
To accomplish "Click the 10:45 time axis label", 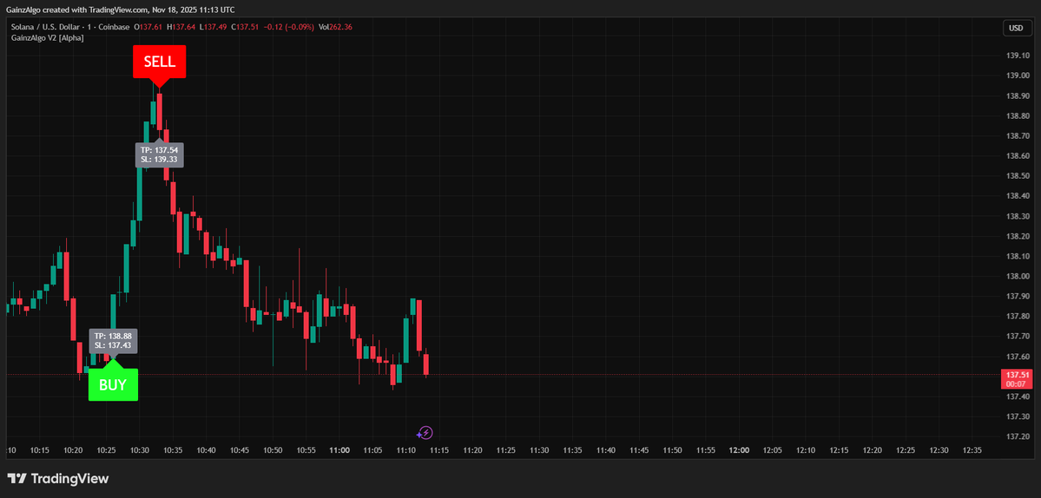I will [x=240, y=450].
